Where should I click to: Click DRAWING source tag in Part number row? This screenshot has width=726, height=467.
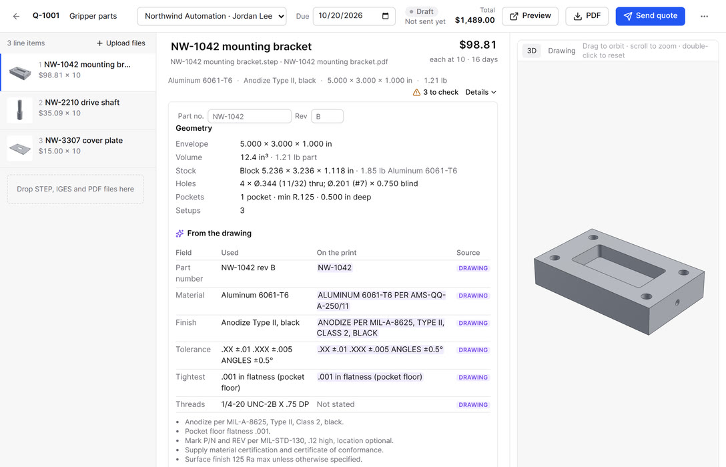tap(472, 268)
